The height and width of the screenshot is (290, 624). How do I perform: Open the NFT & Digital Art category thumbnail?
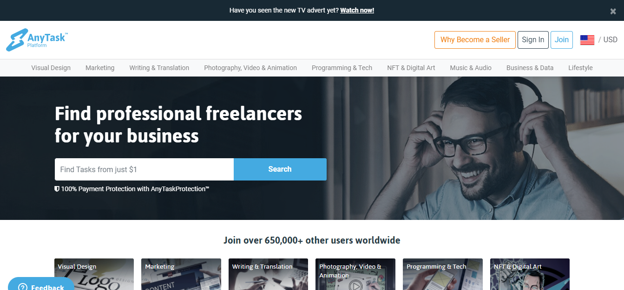[x=530, y=274]
